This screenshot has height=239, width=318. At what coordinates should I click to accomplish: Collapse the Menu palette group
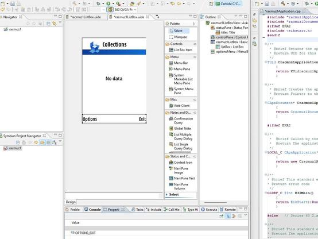(195, 57)
